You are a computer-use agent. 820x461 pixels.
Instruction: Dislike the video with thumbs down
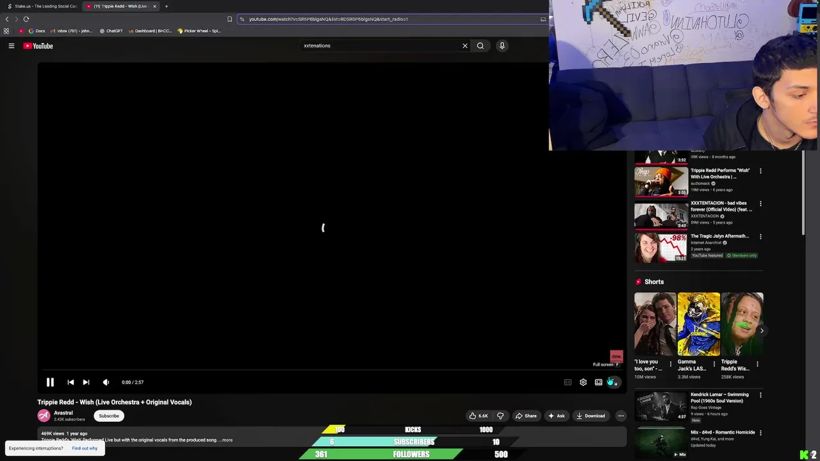(x=500, y=416)
